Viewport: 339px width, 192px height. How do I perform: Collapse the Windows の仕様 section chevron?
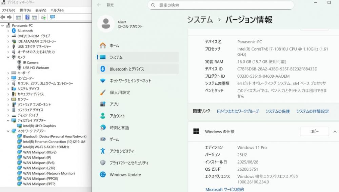tap(335, 132)
